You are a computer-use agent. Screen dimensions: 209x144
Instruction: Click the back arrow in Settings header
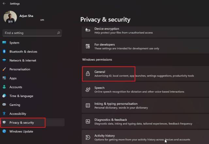pyautogui.click(x=3, y=4)
